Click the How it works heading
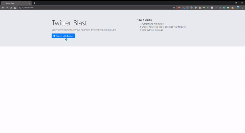245x133 pixels. pyautogui.click(x=144, y=20)
